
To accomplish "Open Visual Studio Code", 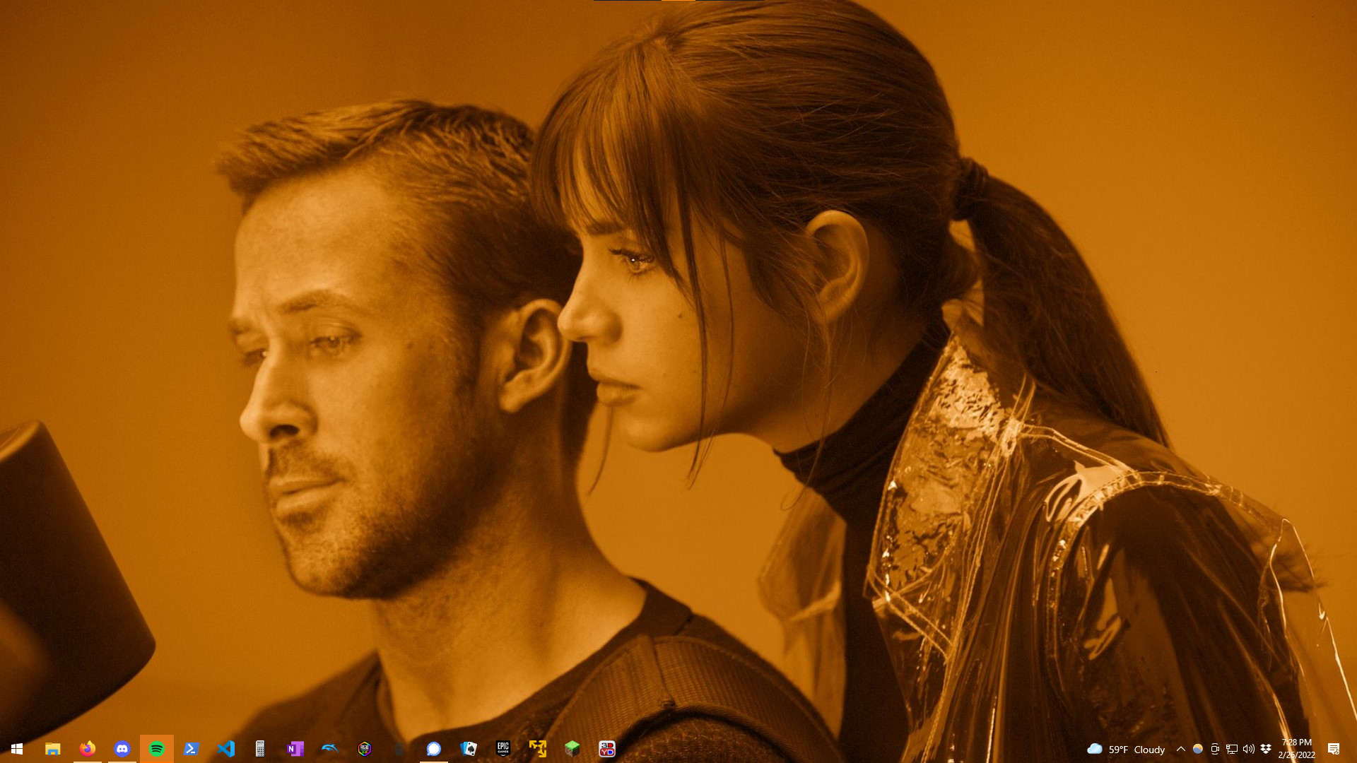I will point(226,749).
